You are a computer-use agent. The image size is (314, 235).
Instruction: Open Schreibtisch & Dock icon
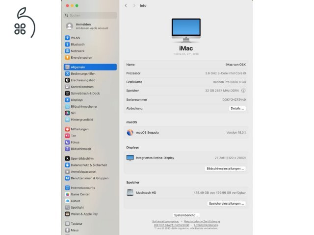pyautogui.click(x=68, y=94)
